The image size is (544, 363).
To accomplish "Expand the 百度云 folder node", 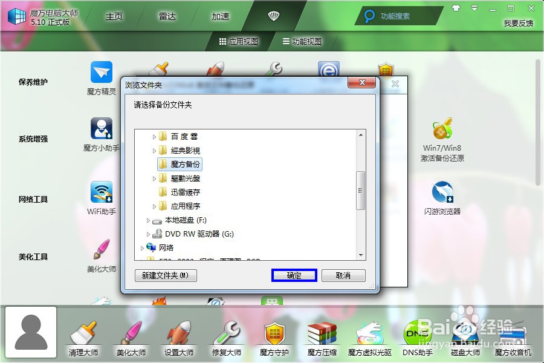I will (x=154, y=137).
